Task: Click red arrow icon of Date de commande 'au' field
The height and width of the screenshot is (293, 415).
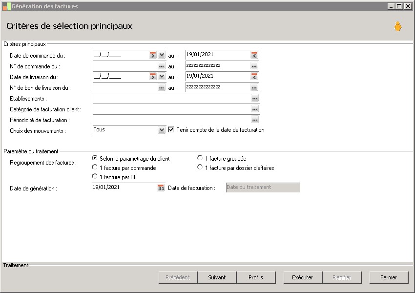Action: pos(254,55)
